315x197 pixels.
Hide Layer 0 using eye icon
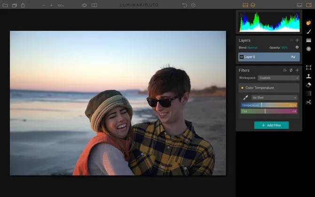tap(242, 57)
